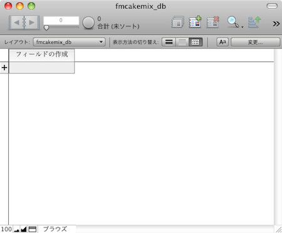This screenshot has height=233, width=282.
Task: Expand toolbar overflow chevron
Action: tap(276, 24)
